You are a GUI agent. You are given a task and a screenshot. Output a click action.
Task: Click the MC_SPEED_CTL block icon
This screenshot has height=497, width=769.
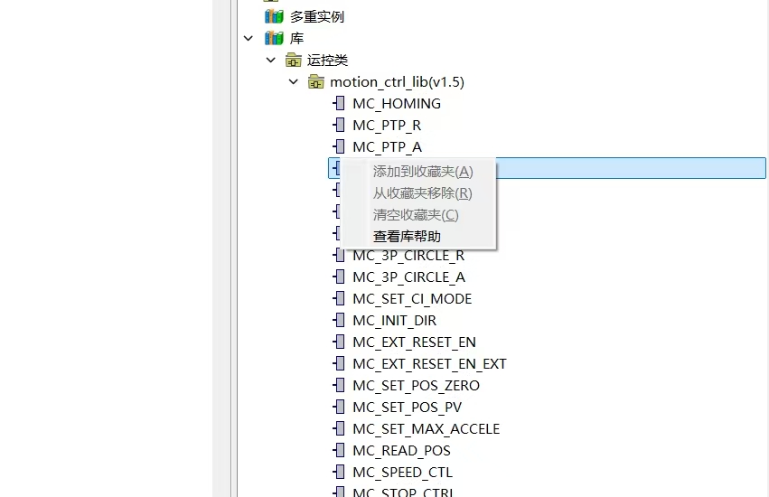tap(338, 472)
